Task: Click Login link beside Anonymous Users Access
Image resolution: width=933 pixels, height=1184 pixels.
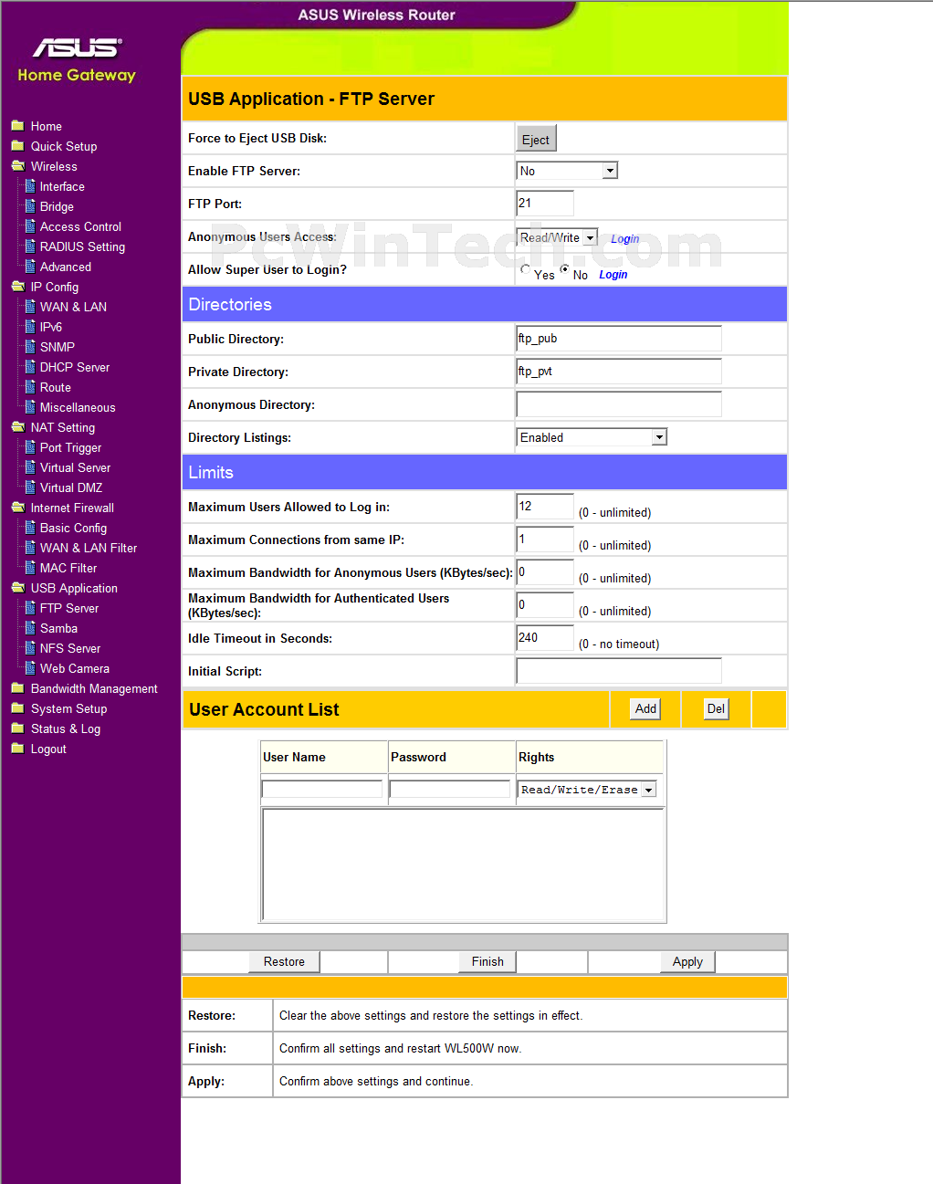Action: [624, 239]
